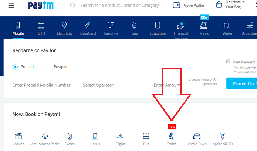Select the Mobile recharge tab

(x=18, y=28)
